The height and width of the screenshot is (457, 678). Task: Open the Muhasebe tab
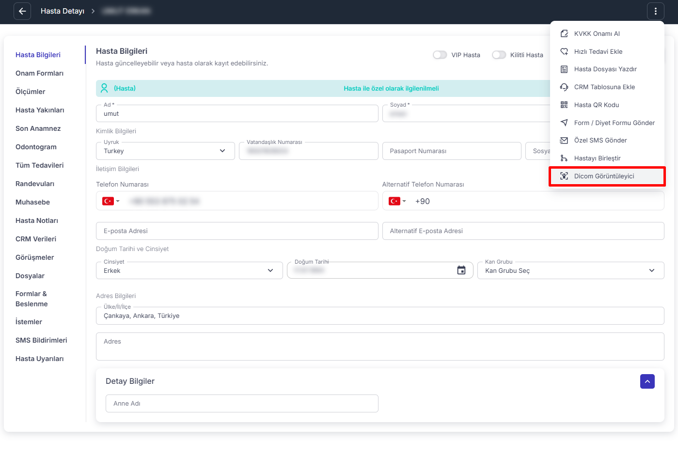[x=32, y=202]
